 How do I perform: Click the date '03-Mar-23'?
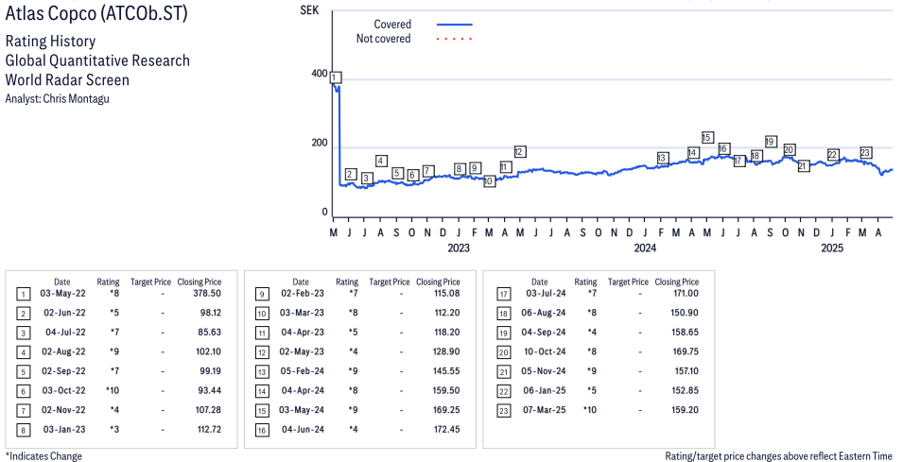point(302,313)
